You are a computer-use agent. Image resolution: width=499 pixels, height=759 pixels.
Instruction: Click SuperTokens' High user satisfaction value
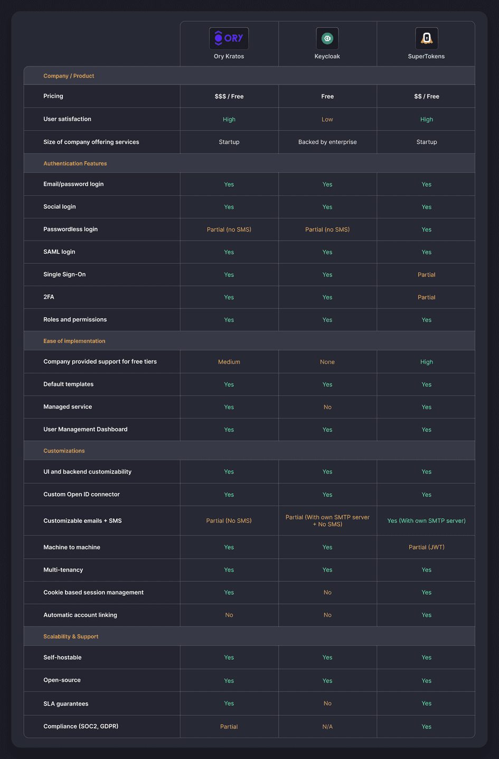pos(426,119)
